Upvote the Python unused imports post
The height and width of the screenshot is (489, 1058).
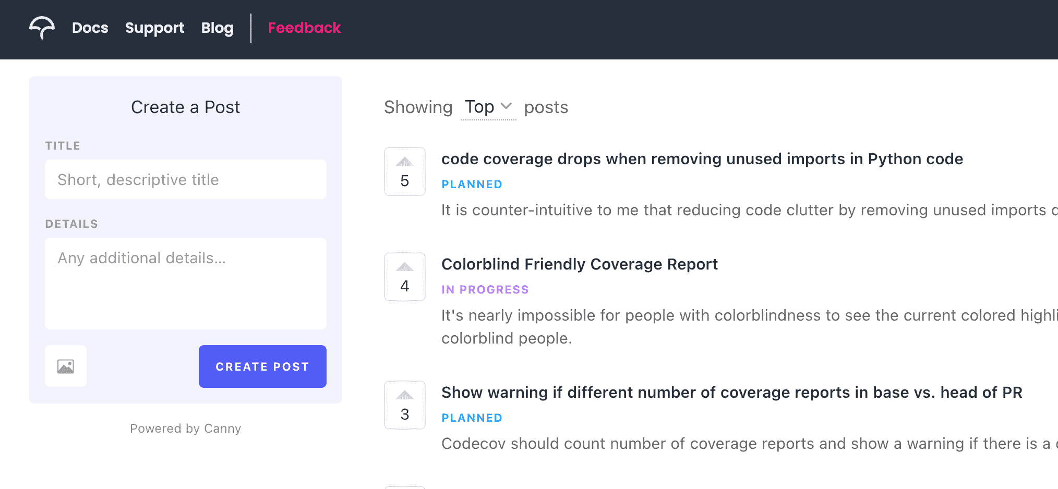[x=404, y=172]
